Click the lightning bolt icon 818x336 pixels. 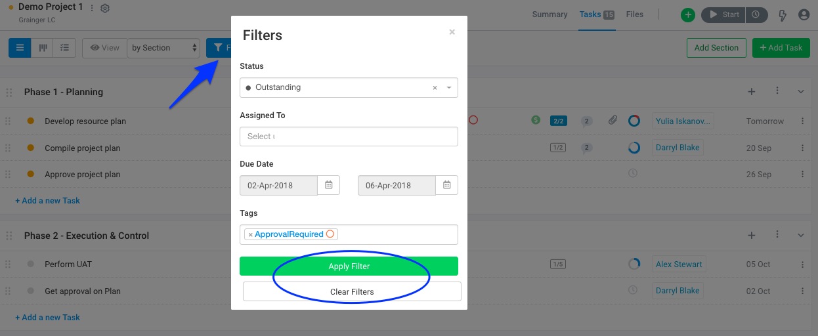(783, 14)
